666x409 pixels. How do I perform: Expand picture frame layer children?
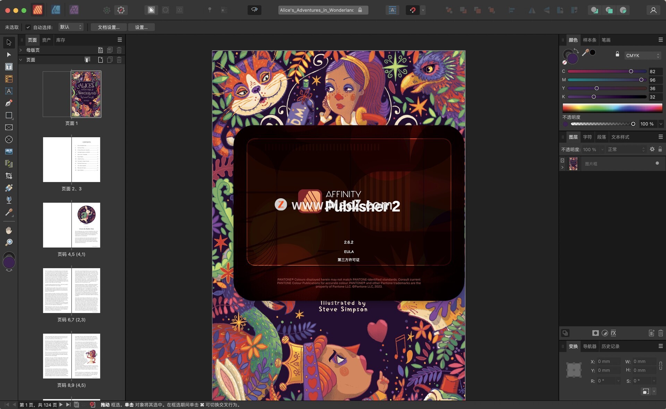click(562, 167)
